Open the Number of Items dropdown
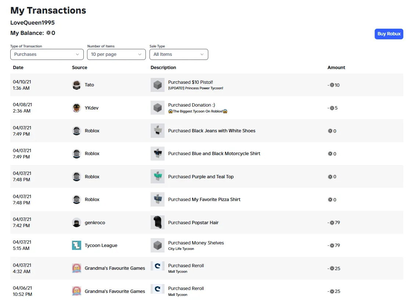This screenshot has width=407, height=301. tap(116, 54)
